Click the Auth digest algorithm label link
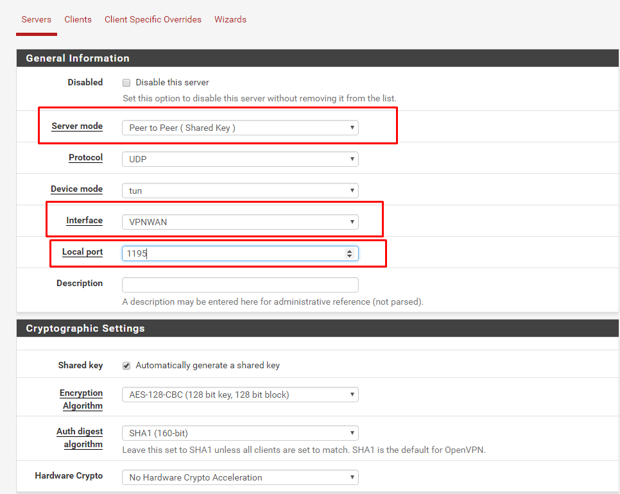 click(80, 438)
